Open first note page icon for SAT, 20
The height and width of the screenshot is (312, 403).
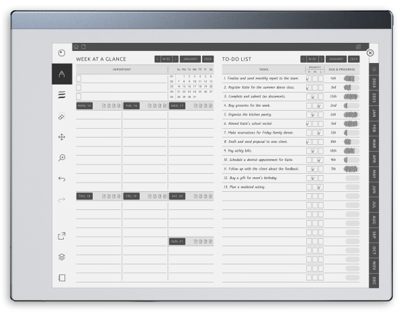(195, 196)
